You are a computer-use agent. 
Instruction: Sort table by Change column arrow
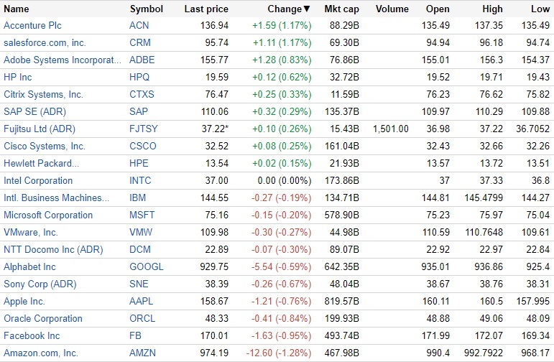307,9
